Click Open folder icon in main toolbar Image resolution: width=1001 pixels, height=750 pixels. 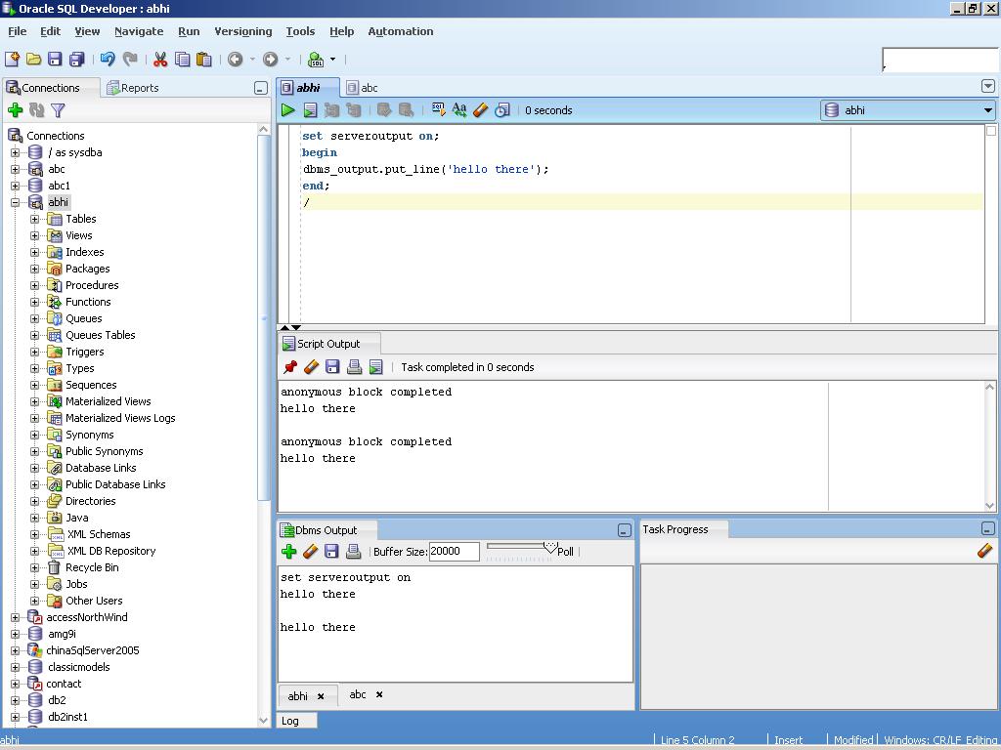[34, 60]
